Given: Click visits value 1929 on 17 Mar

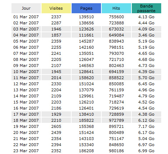Looking at the screenshot, I should point(56,114).
